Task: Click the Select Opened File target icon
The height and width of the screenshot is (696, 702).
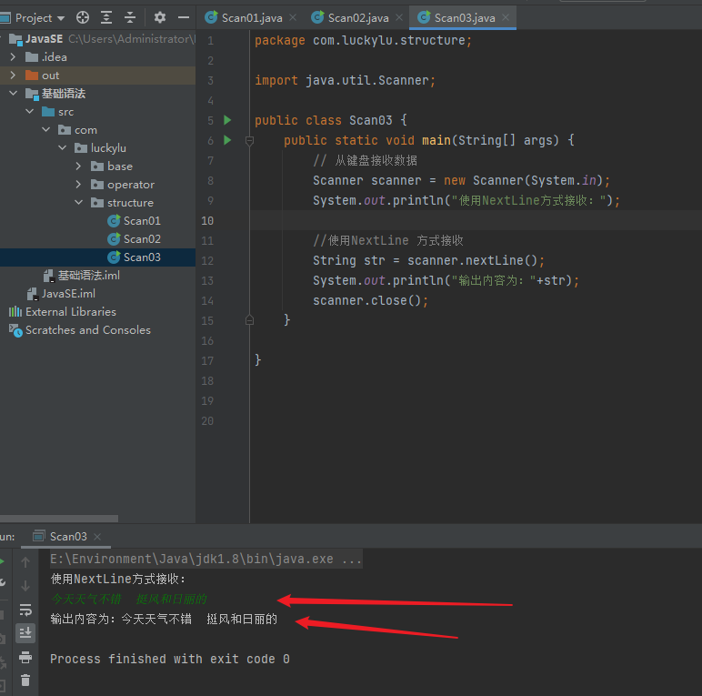Action: pyautogui.click(x=83, y=17)
